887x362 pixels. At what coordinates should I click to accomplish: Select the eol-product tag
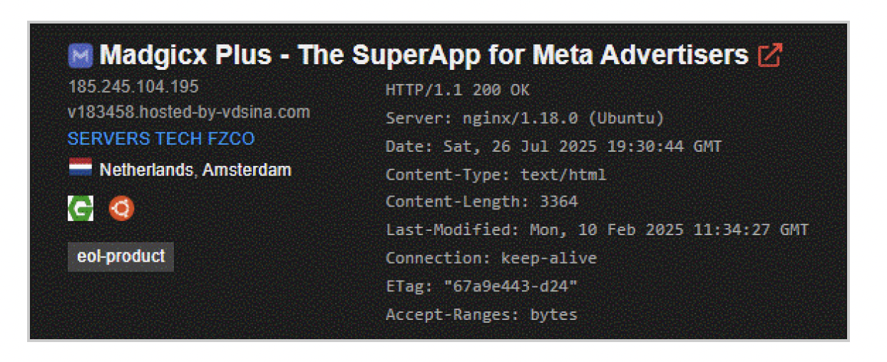click(x=121, y=257)
